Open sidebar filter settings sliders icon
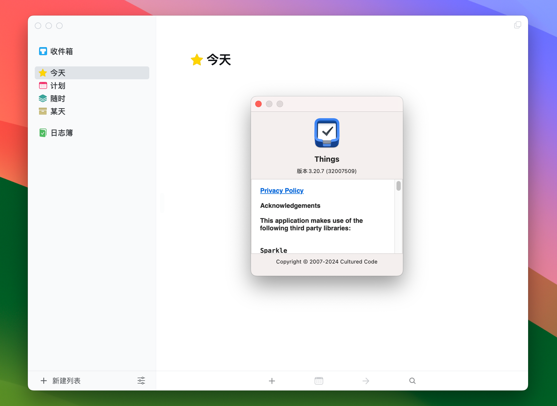The image size is (557, 406). coord(141,381)
